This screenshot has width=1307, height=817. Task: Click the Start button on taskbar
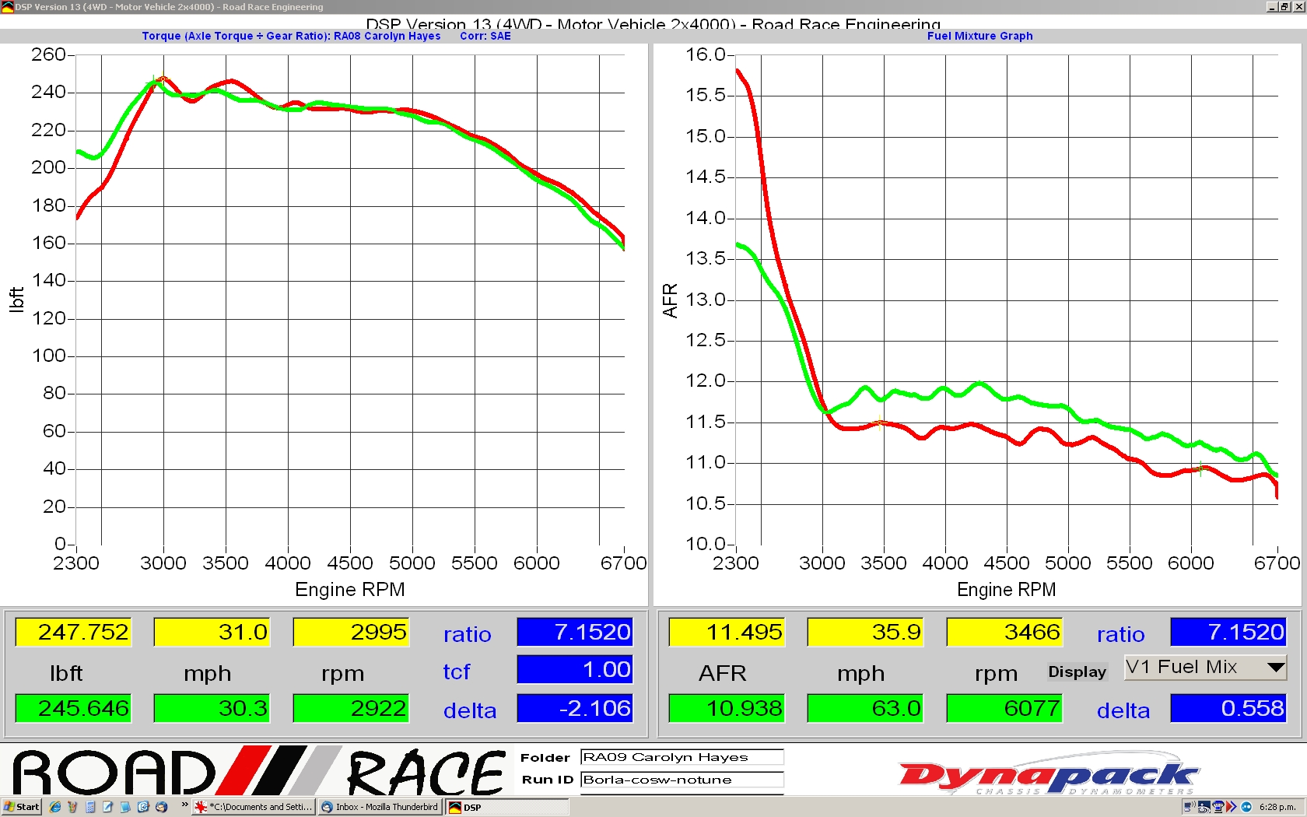tap(22, 807)
